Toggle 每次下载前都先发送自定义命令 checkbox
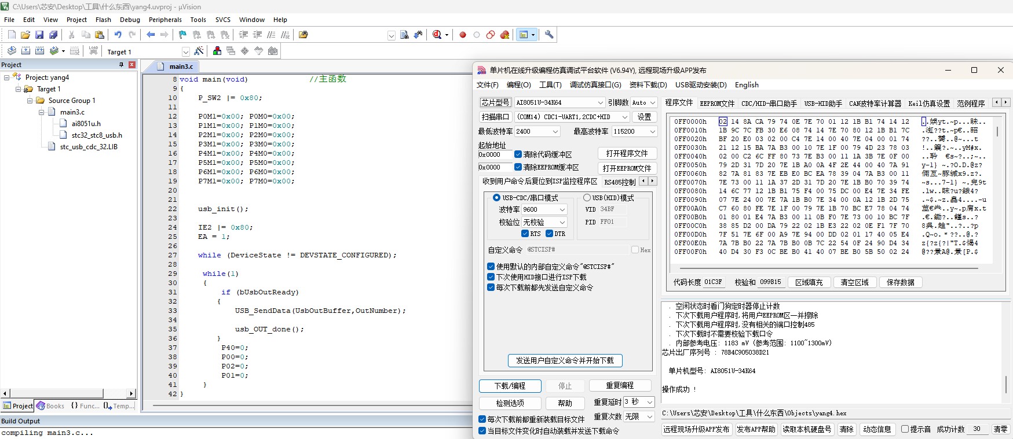This screenshot has height=439, width=1013. tap(491, 287)
